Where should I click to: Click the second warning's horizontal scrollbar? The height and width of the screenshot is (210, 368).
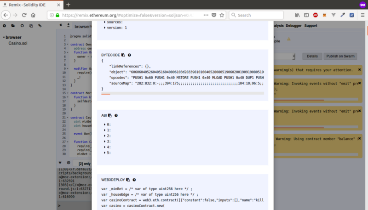(x=299, y=128)
